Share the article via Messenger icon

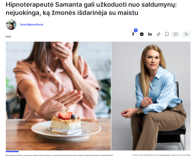point(142,34)
